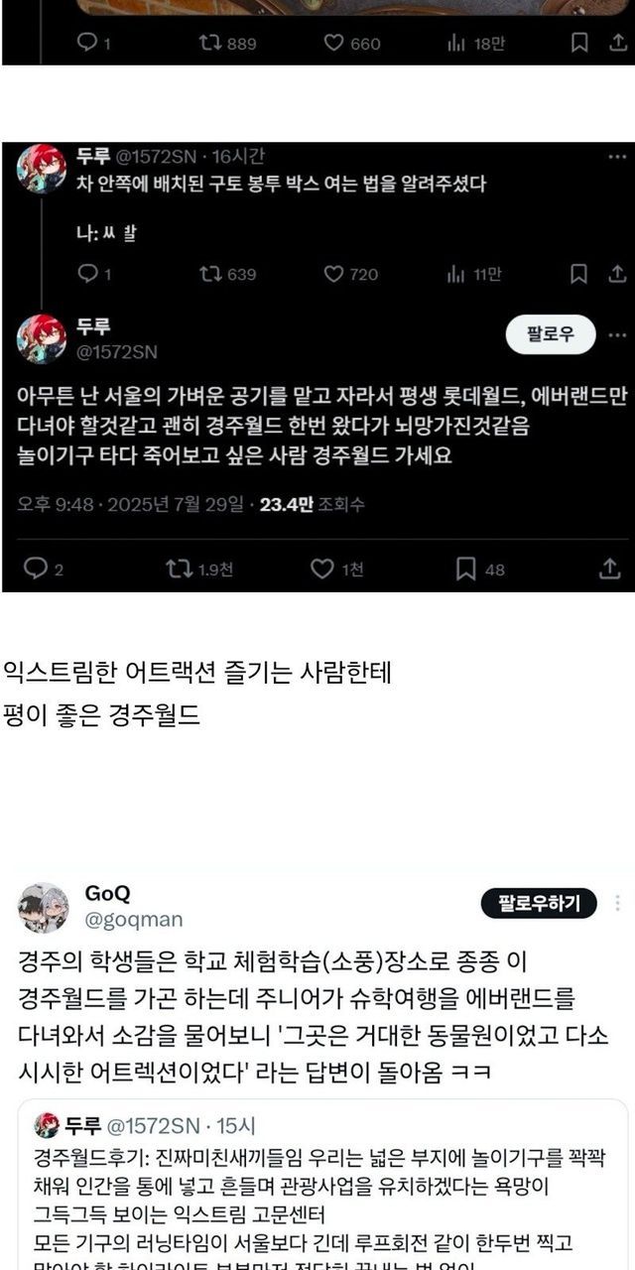Bookmark the main tweet showing 48 bookmarks

pos(479,569)
